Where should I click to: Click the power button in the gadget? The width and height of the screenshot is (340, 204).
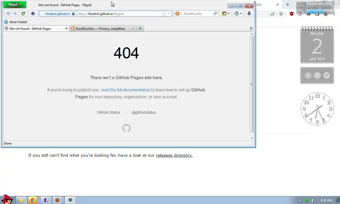pyautogui.click(x=308, y=75)
